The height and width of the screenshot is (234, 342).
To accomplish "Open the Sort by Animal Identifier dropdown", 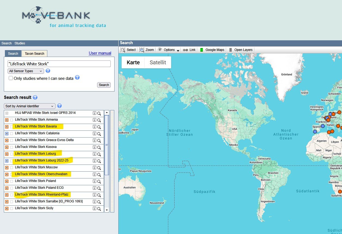I will pos(29,106).
